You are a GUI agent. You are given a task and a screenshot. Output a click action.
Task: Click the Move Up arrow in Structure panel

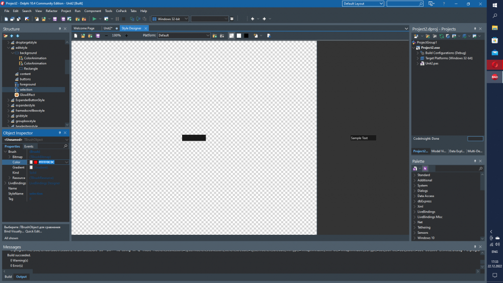pyautogui.click(x=12, y=36)
